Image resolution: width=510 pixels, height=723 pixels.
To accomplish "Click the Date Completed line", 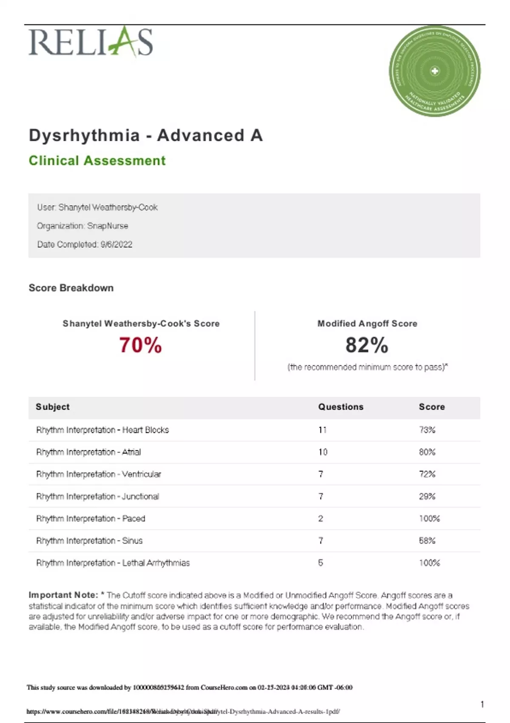I will tap(85, 245).
